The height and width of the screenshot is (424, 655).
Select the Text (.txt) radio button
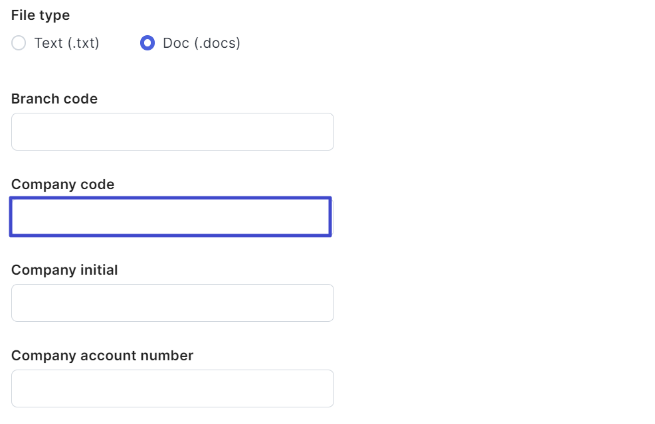tap(19, 43)
